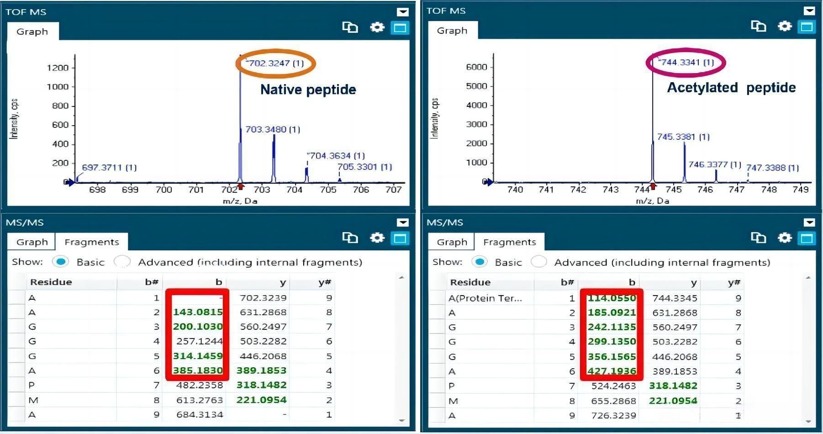Select Advanced radio in acetylated MS/MS panel
823x434 pixels.
coord(539,262)
